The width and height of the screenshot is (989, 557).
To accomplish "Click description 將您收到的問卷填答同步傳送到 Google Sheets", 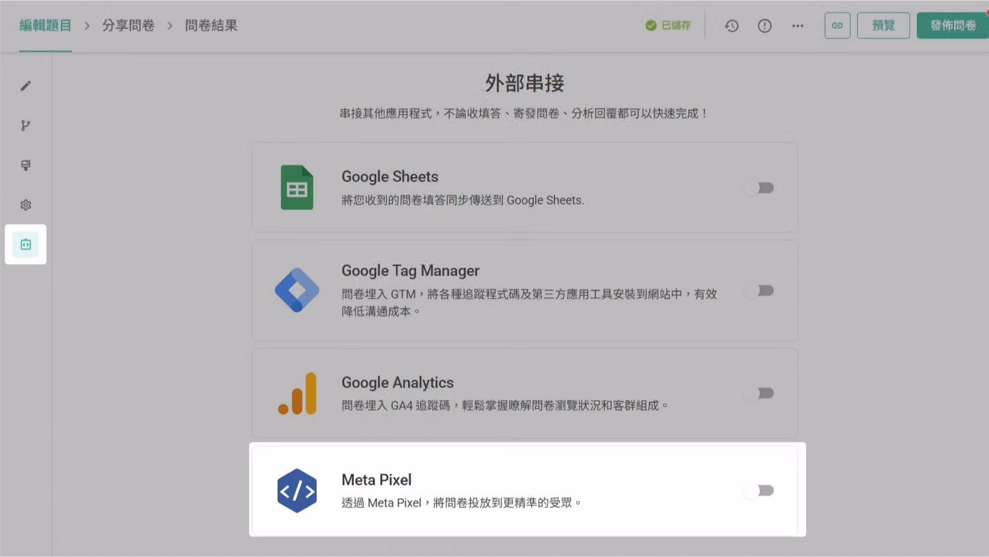I will (x=463, y=200).
